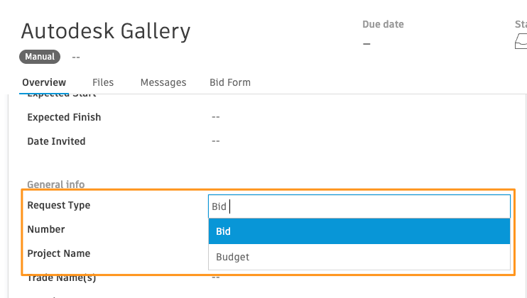Click the General info section heading
Image resolution: width=527 pixels, height=298 pixels.
tap(56, 184)
